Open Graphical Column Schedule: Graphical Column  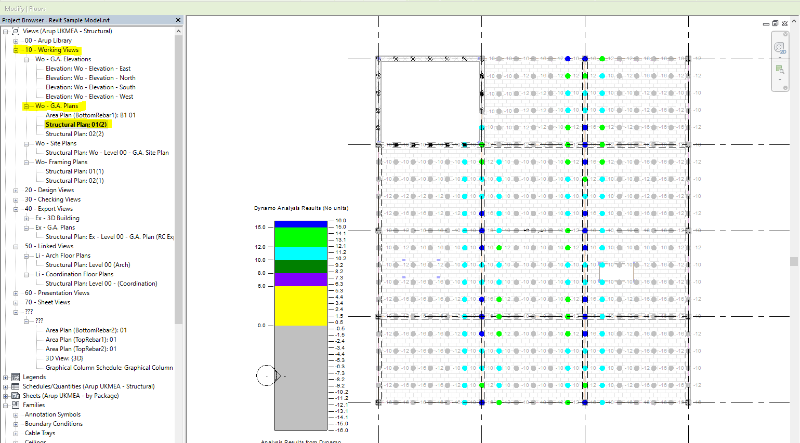point(109,367)
